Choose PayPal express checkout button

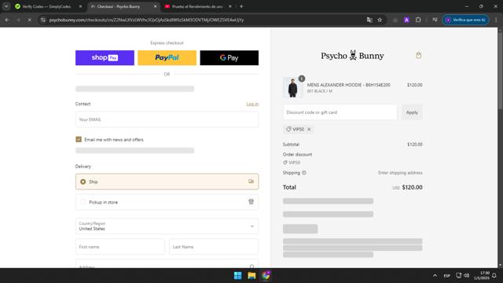pyautogui.click(x=167, y=57)
